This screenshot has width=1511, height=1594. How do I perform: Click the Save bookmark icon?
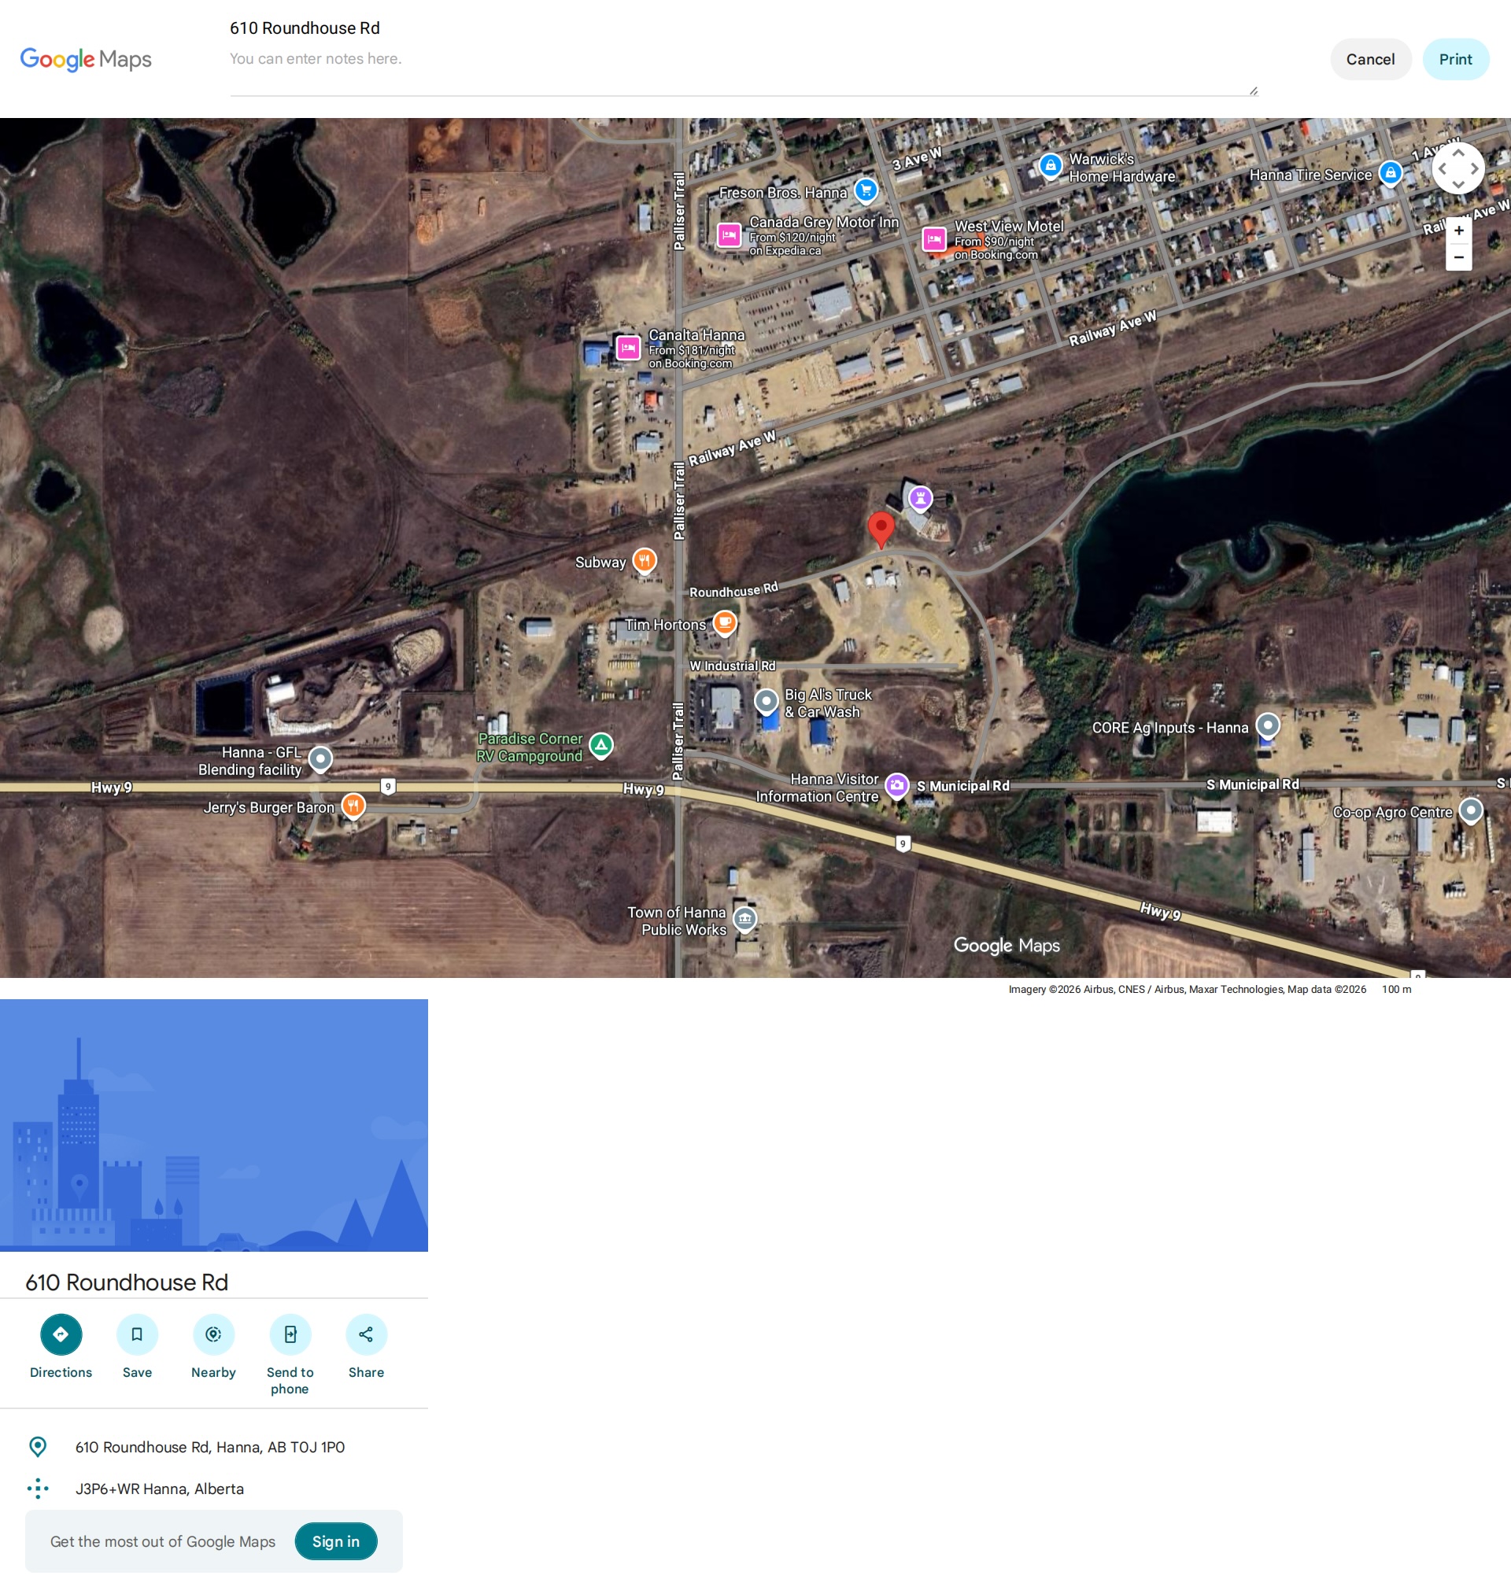[137, 1334]
